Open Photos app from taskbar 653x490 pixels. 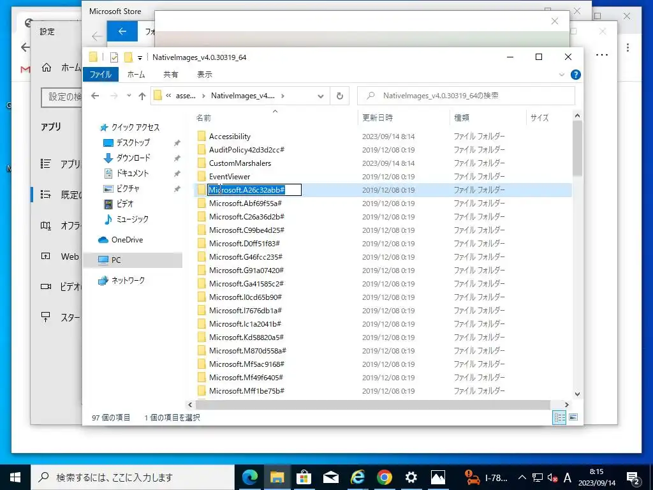(437, 477)
